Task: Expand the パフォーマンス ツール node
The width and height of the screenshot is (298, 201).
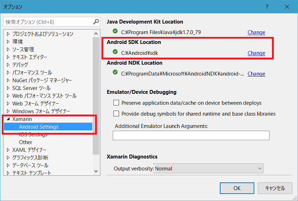Action: [x=8, y=72]
